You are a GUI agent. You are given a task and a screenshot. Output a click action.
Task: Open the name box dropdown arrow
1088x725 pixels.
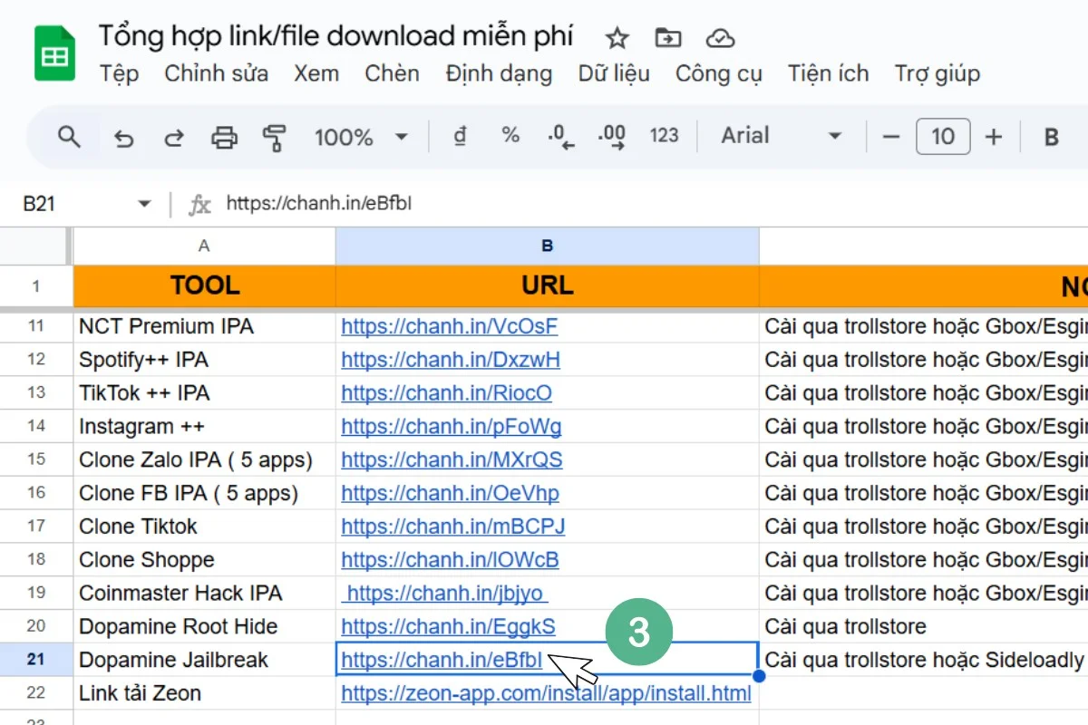click(x=144, y=204)
